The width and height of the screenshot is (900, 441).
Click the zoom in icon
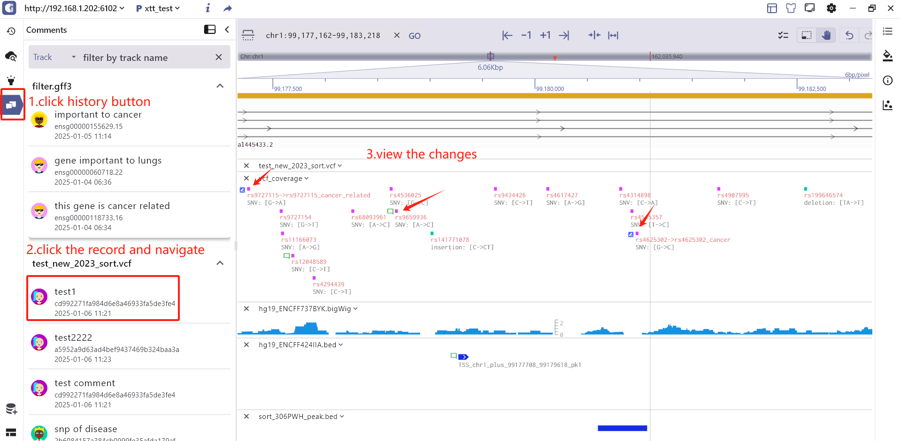coord(594,35)
